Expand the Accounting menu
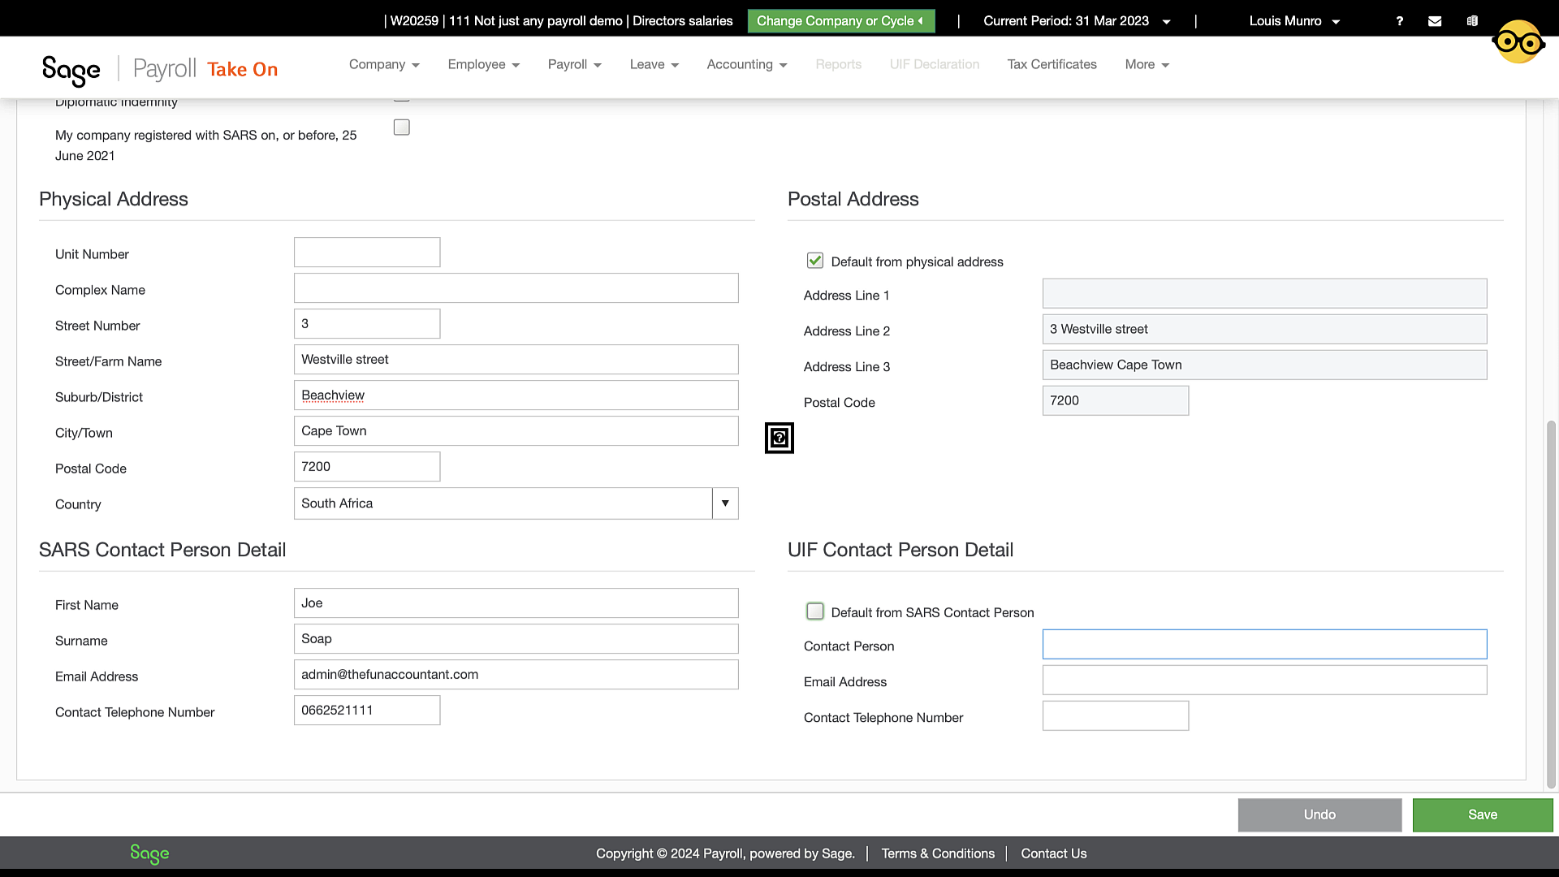Image resolution: width=1559 pixels, height=877 pixels. 747,65
